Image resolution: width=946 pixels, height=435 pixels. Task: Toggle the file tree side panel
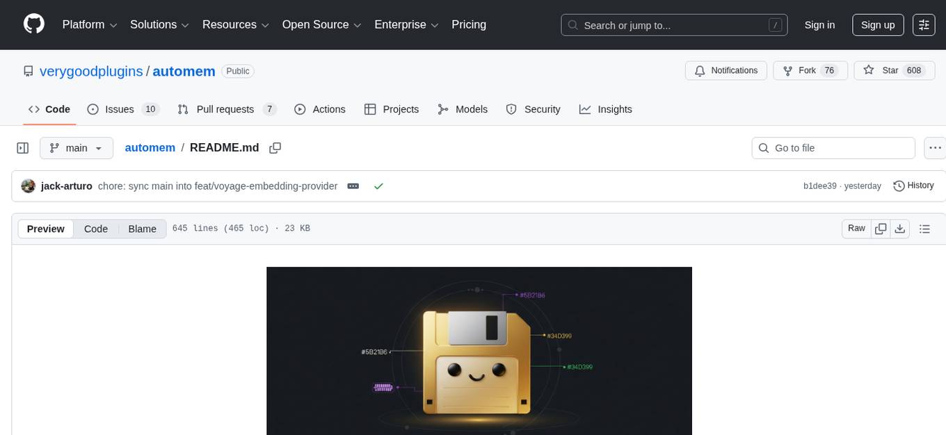pyautogui.click(x=22, y=147)
